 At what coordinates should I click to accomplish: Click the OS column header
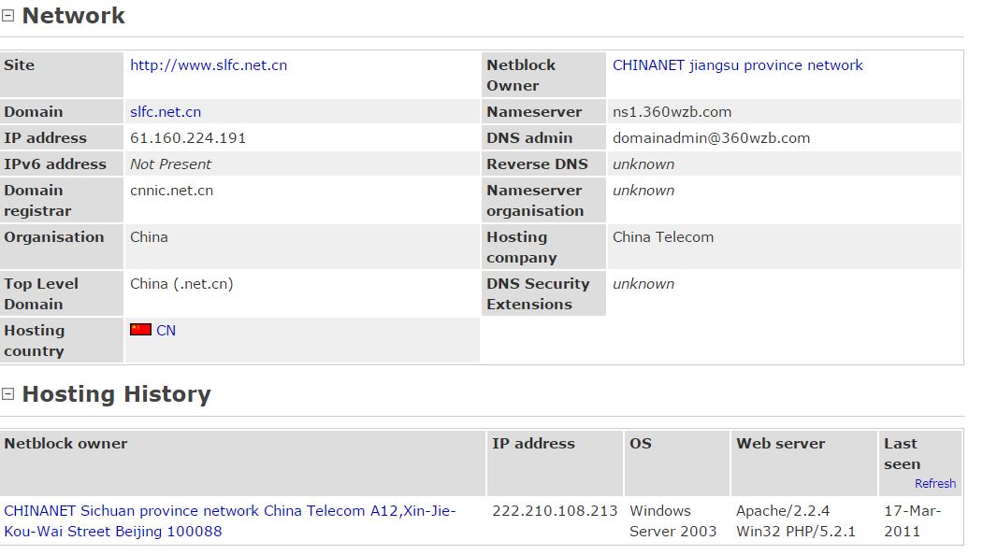point(640,444)
